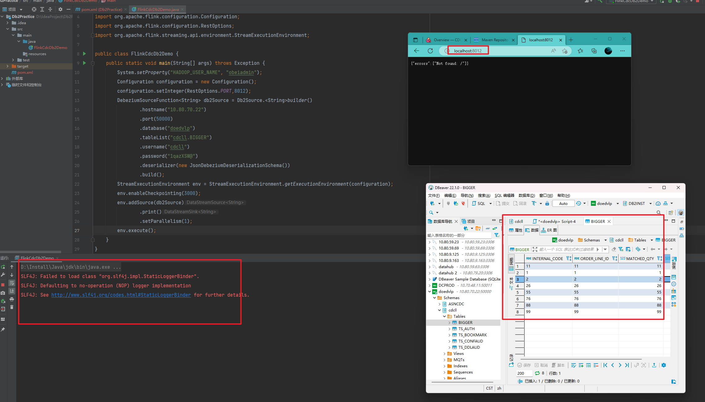This screenshot has width=705, height=402.
Task: Click DBeaver disconnect red plug icon
Action: pyautogui.click(x=463, y=203)
